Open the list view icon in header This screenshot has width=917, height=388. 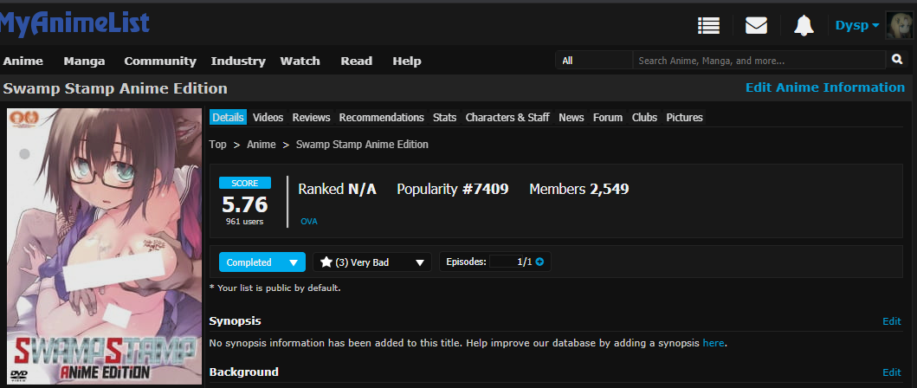(x=709, y=26)
